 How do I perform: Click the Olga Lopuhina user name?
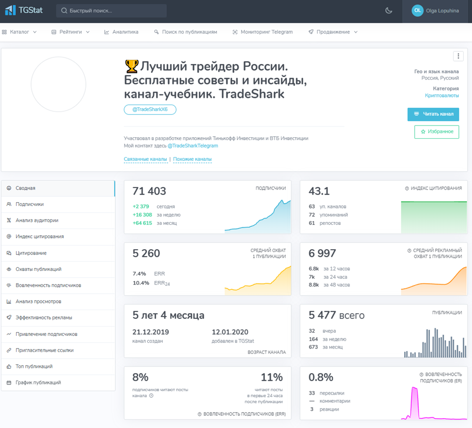(x=442, y=11)
